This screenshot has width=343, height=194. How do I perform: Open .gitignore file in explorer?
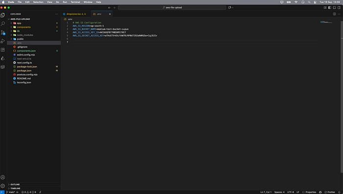(22, 47)
